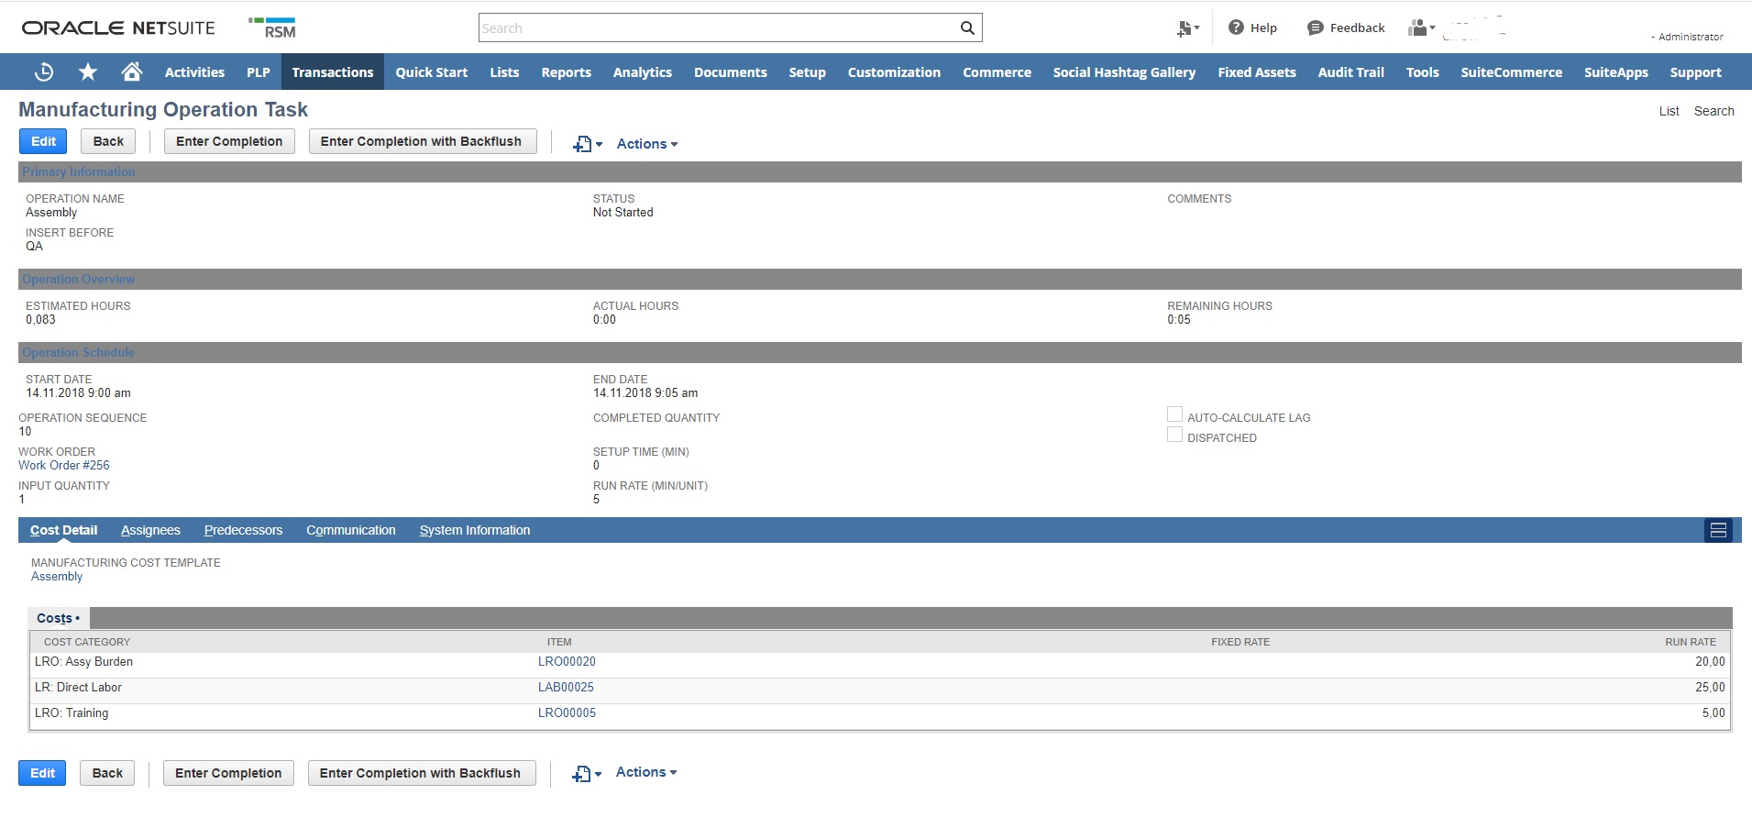Viewport: 1752px width, 817px height.
Task: Click the Feedback speech bubble icon
Action: (1315, 28)
